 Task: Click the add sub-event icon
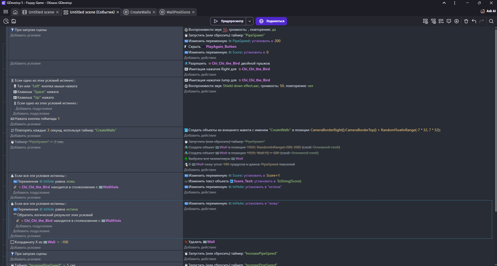click(x=433, y=21)
